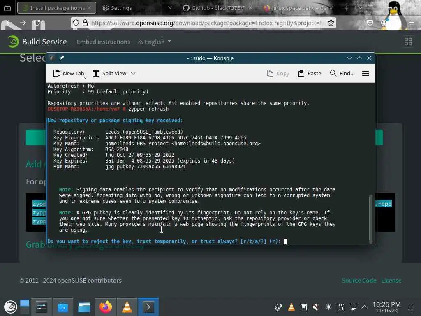
Task: Toggle the pin icon on Konsole titlebar
Action: click(x=62, y=58)
